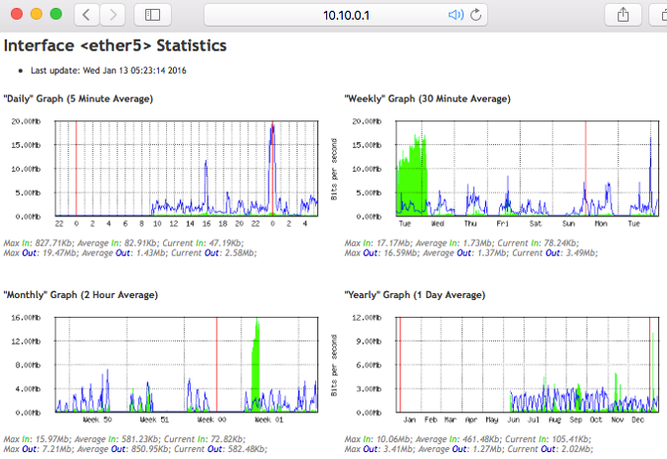Click the Weekly Max In 17.17Mb line
The width and height of the screenshot is (667, 459).
click(x=462, y=243)
